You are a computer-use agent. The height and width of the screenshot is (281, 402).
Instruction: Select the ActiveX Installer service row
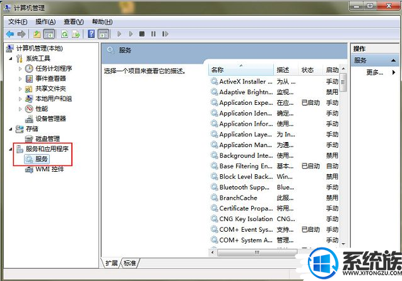click(275, 81)
